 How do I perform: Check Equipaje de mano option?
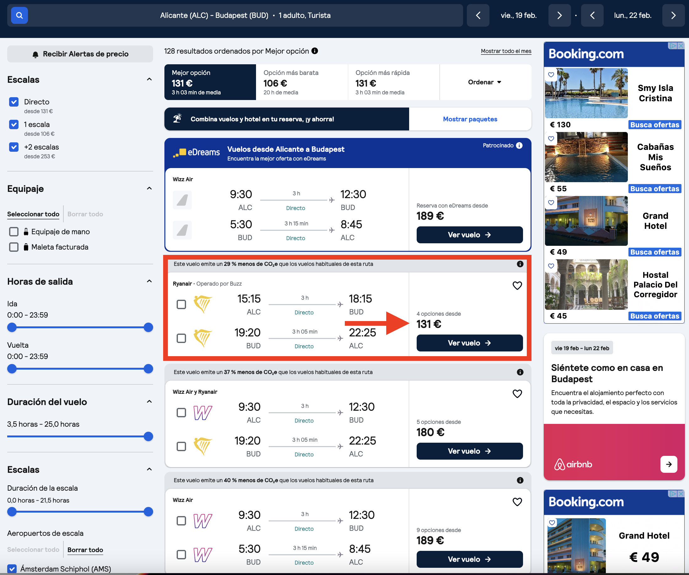[x=14, y=232]
